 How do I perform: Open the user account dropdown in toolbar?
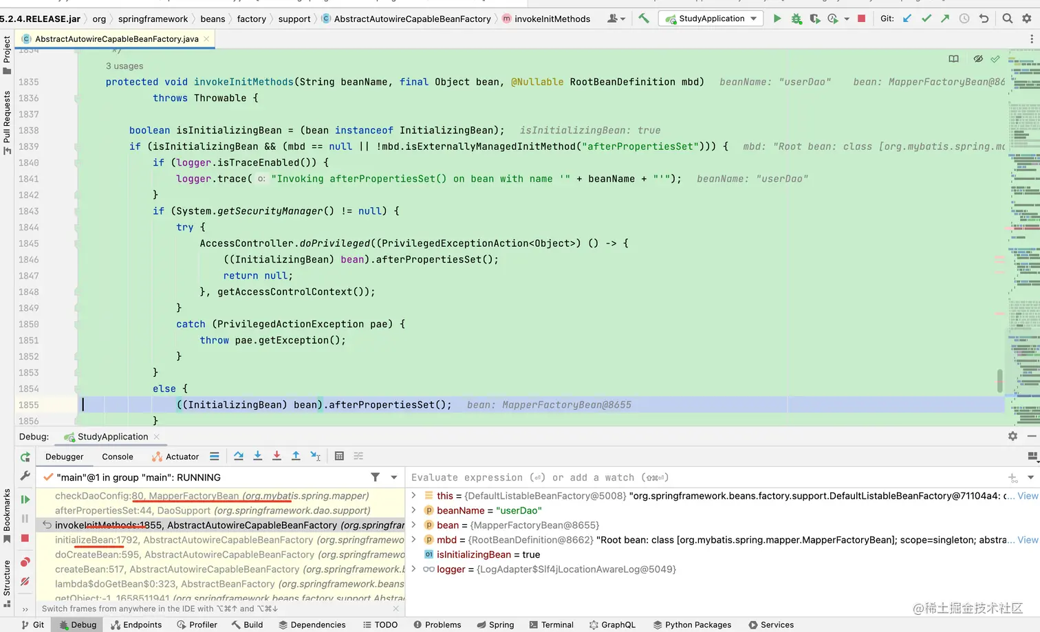(616, 19)
